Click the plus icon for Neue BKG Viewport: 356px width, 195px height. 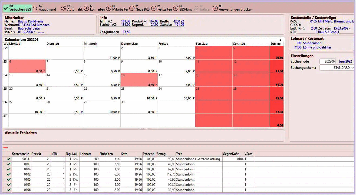pos(132,8)
